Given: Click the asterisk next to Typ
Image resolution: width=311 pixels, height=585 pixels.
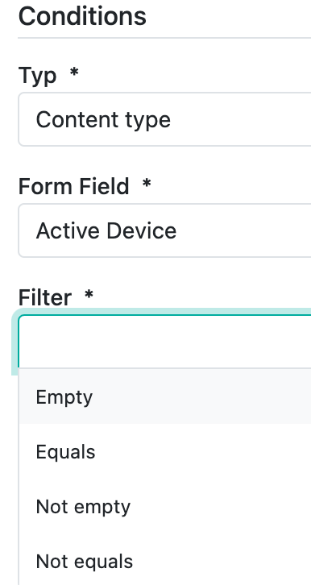Looking at the screenshot, I should tap(74, 71).
